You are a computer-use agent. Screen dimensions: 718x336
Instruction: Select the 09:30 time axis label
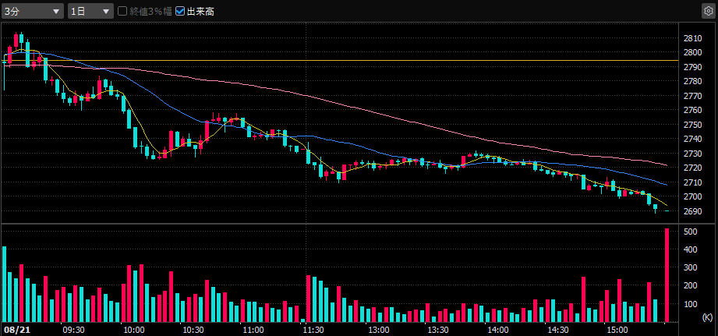(73, 330)
